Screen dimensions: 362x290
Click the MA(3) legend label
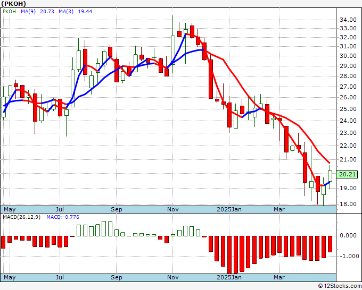66,11
